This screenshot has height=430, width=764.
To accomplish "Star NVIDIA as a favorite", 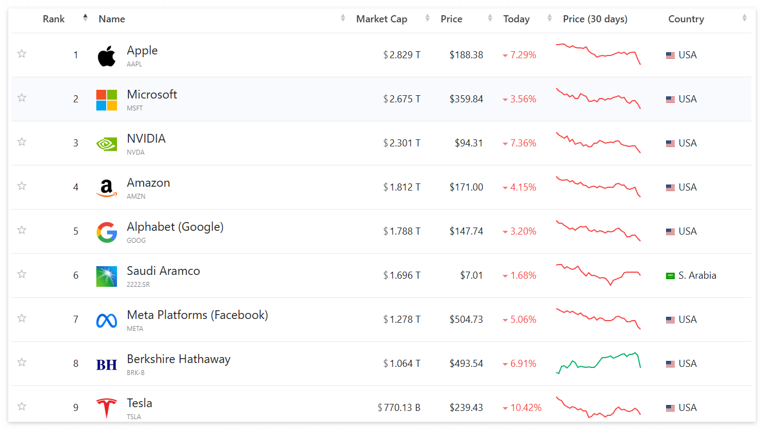I will coord(22,142).
